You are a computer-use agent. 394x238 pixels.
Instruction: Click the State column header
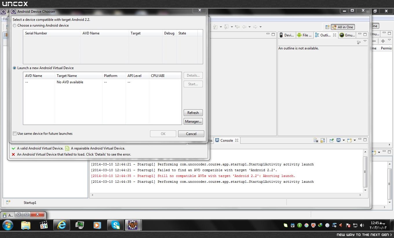(187, 33)
